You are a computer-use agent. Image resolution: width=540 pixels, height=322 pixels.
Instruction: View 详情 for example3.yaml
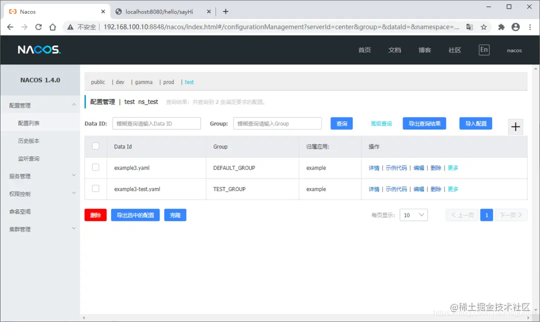click(x=373, y=167)
